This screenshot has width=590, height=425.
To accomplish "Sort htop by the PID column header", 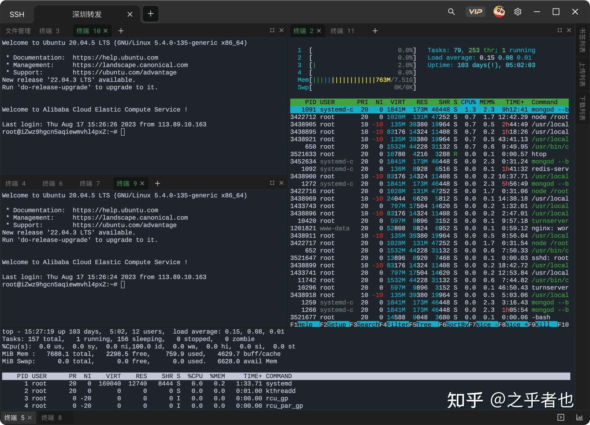I will tap(310, 102).
